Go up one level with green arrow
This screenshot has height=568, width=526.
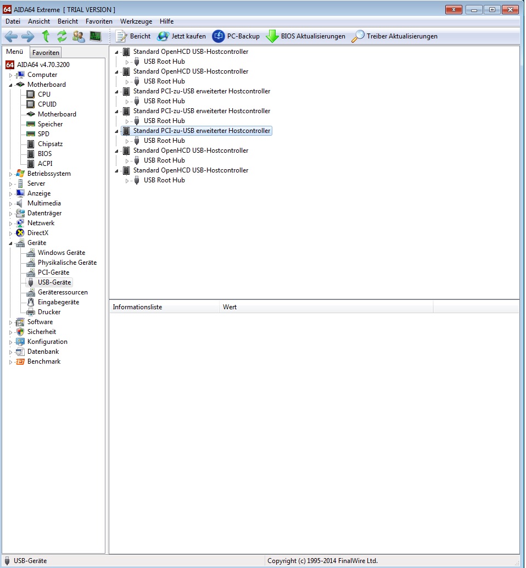[x=46, y=36]
